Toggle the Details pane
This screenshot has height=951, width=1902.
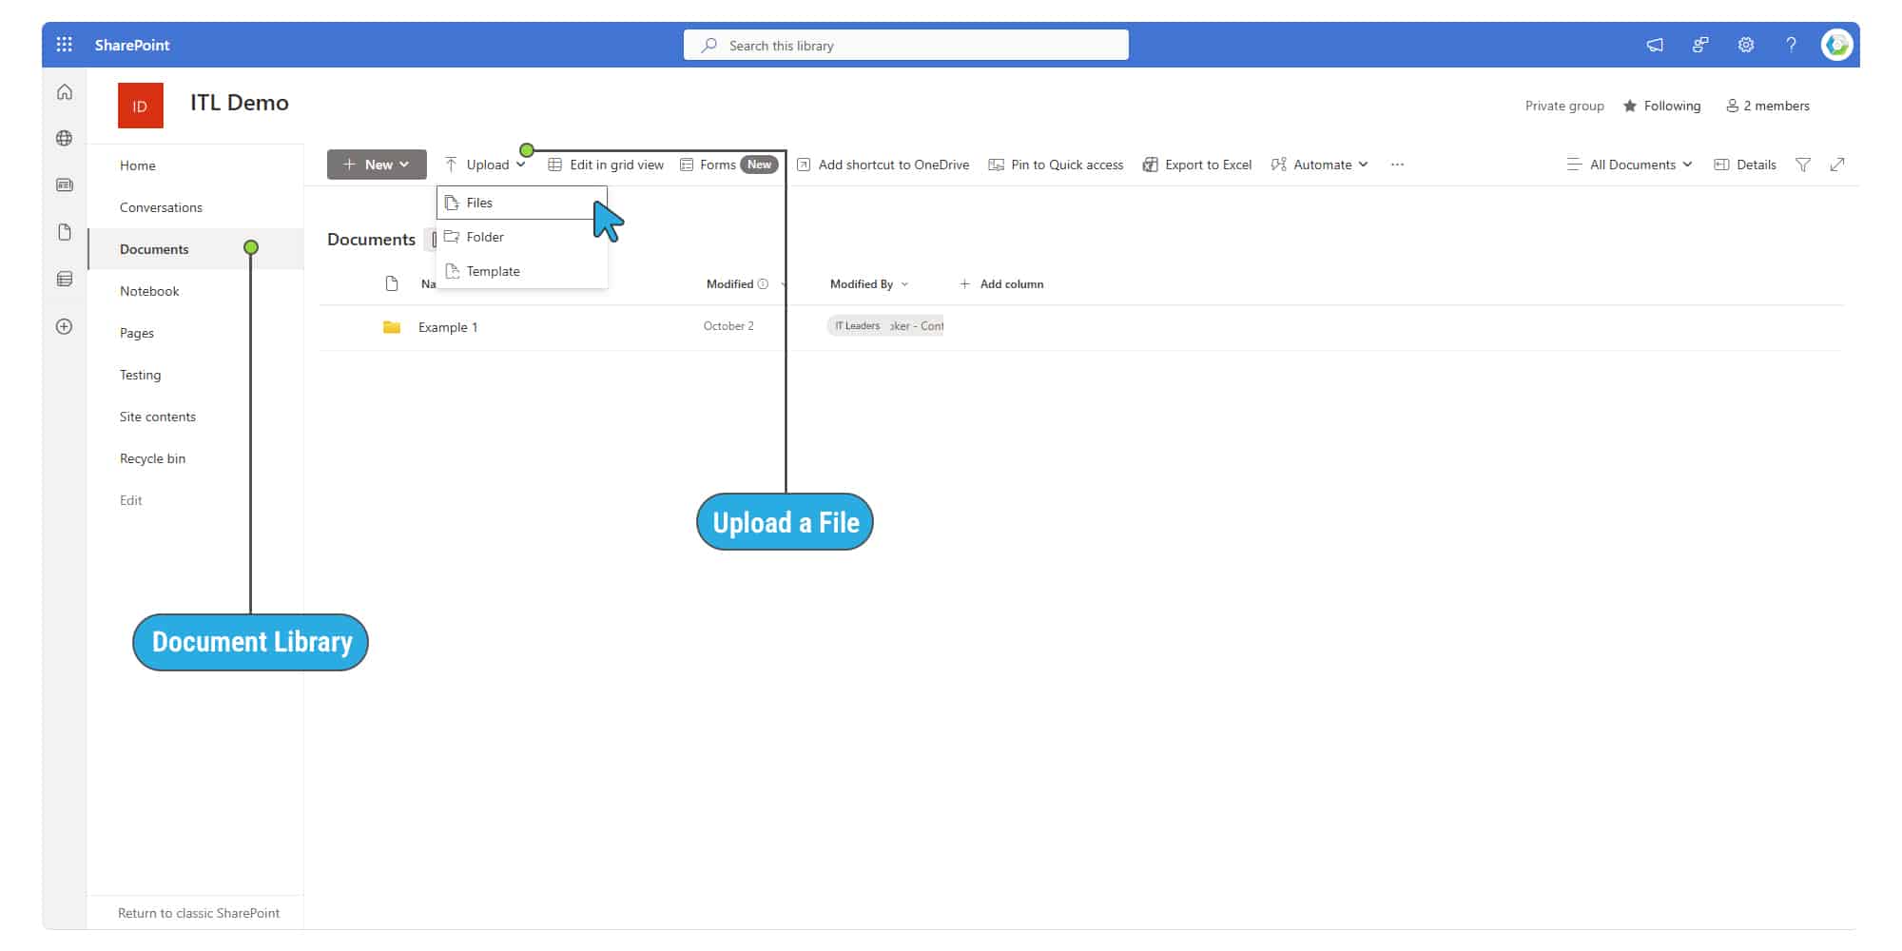[1744, 164]
